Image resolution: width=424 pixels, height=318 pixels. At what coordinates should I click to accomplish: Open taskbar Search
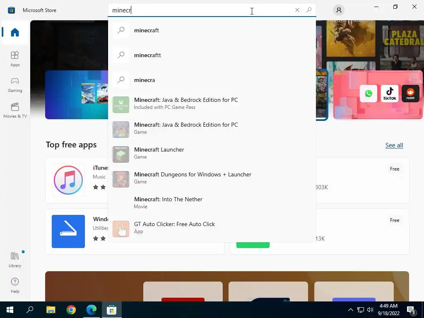[30, 310]
